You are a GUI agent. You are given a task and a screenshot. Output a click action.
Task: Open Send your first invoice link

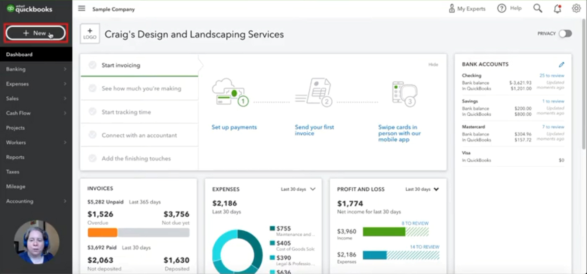(x=314, y=130)
